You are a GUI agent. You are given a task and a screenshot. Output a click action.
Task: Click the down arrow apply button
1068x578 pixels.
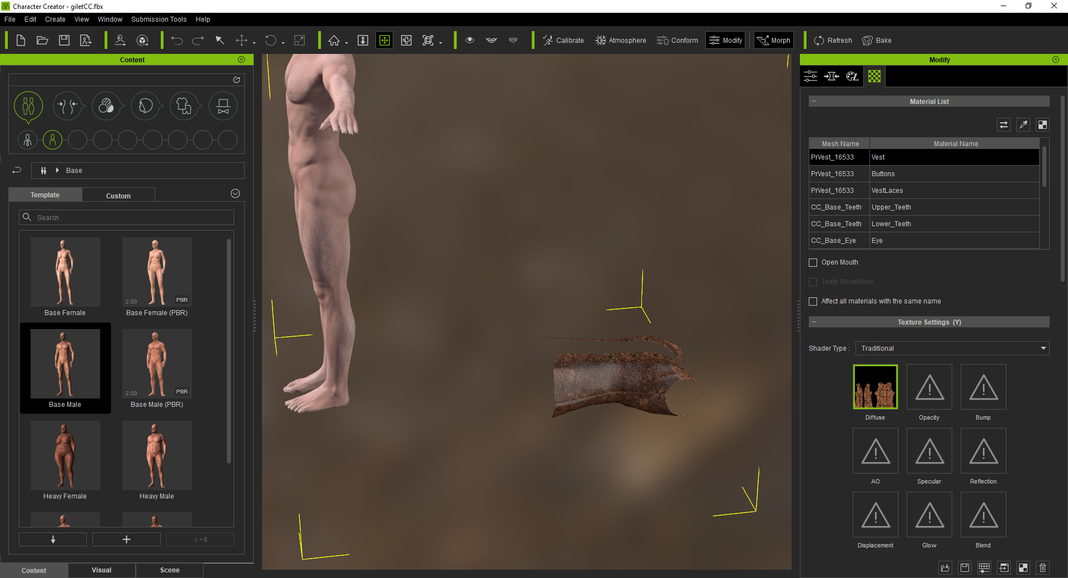(x=53, y=540)
